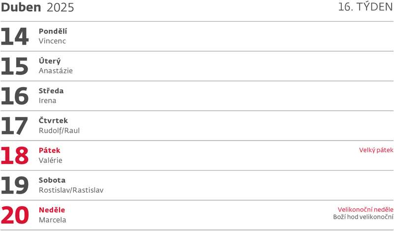Screen dimensions: 394x231
Task: Click the Pondělí day label
Action: pos(53,31)
